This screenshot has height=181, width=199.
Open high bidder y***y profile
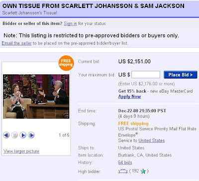pos(123,171)
